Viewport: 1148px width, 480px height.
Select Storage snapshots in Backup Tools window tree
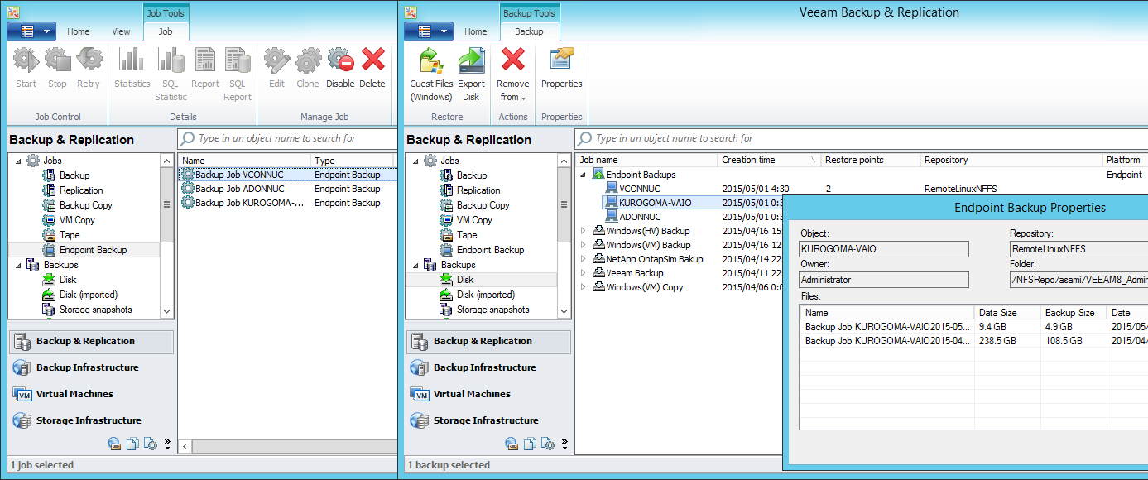pyautogui.click(x=493, y=310)
